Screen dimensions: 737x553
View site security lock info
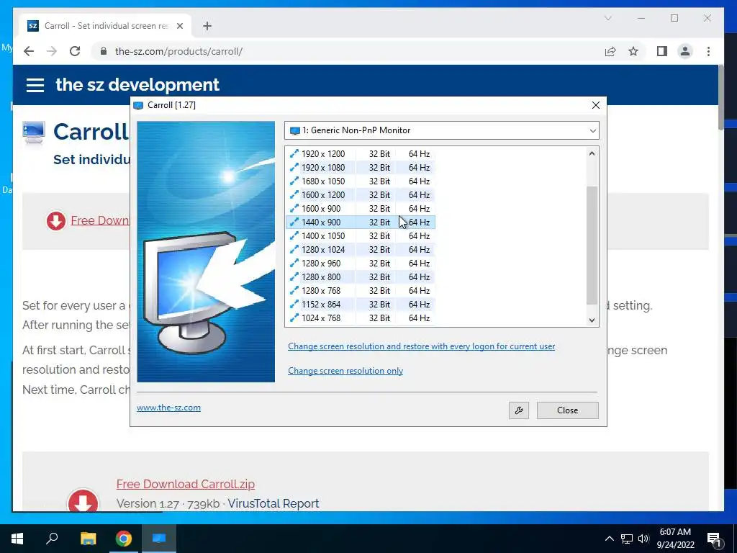104,51
